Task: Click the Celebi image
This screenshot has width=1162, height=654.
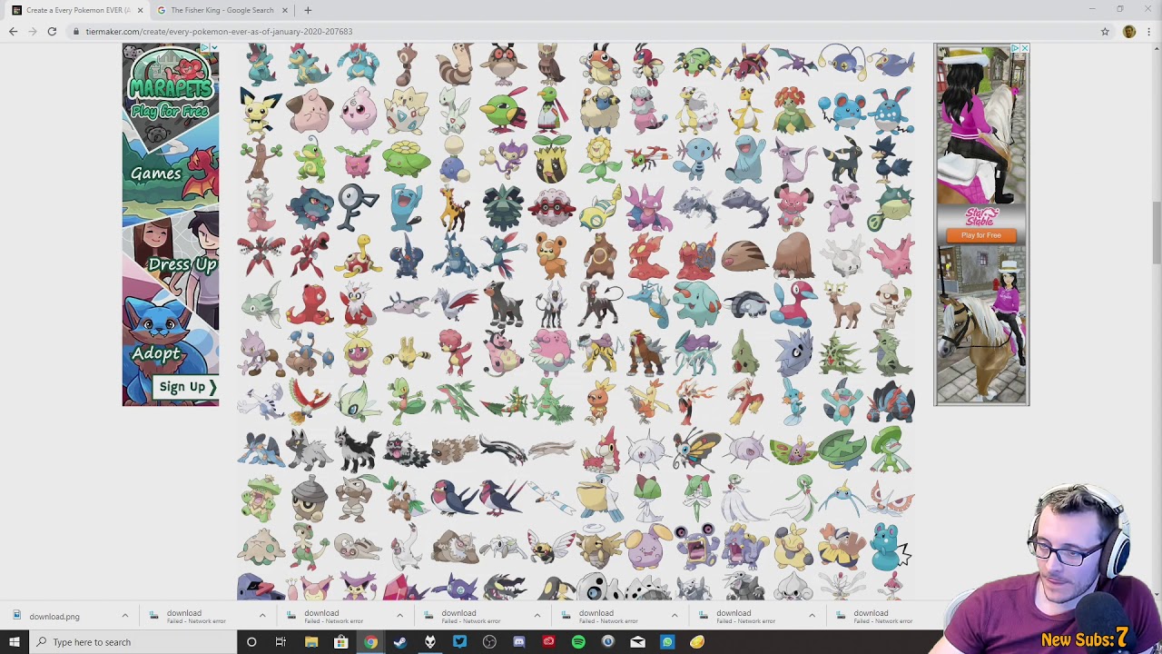Action: pyautogui.click(x=358, y=400)
